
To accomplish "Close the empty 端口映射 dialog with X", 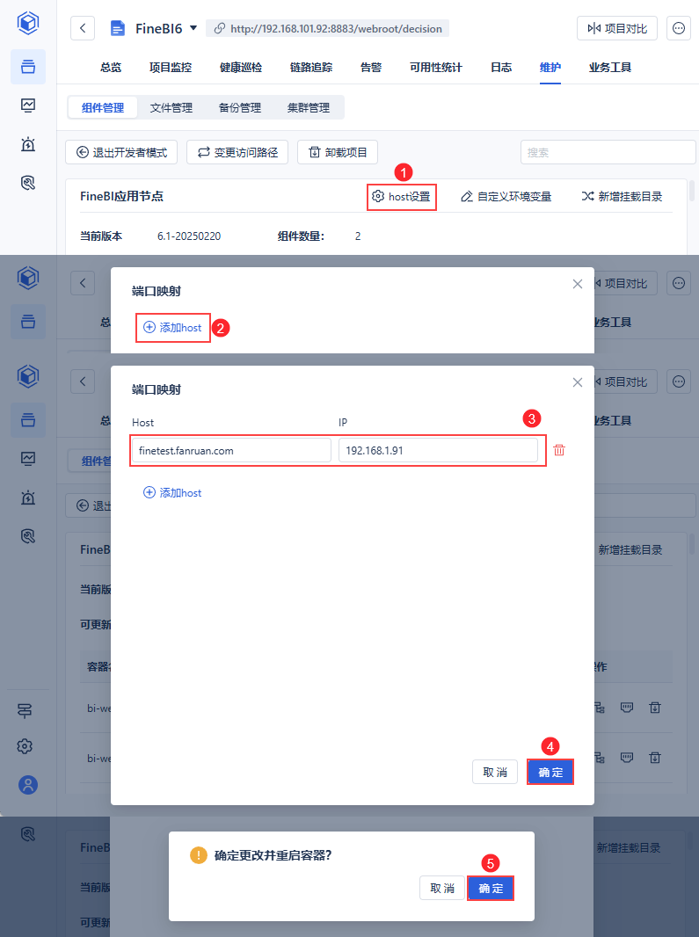I will click(577, 284).
